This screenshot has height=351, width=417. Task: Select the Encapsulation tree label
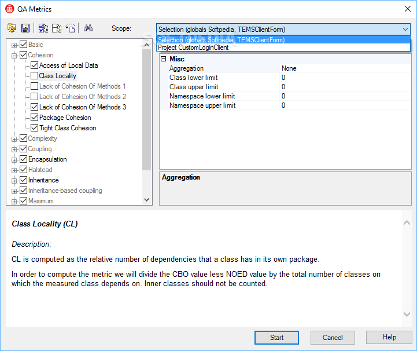47,159
